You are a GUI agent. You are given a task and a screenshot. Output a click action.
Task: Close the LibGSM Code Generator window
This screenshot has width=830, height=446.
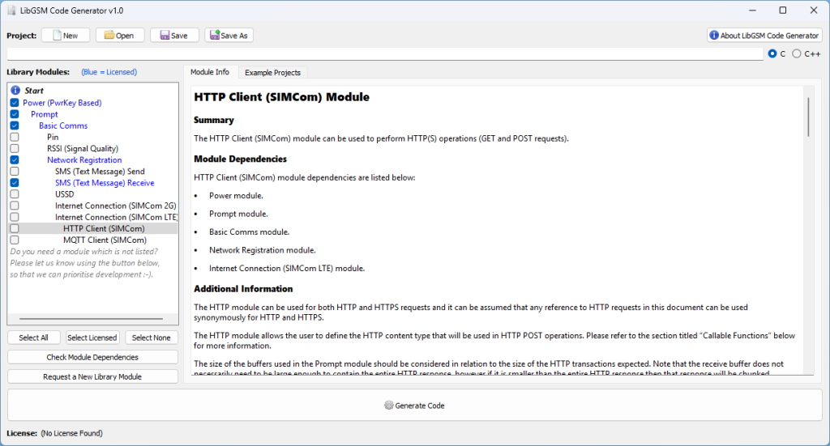814,11
